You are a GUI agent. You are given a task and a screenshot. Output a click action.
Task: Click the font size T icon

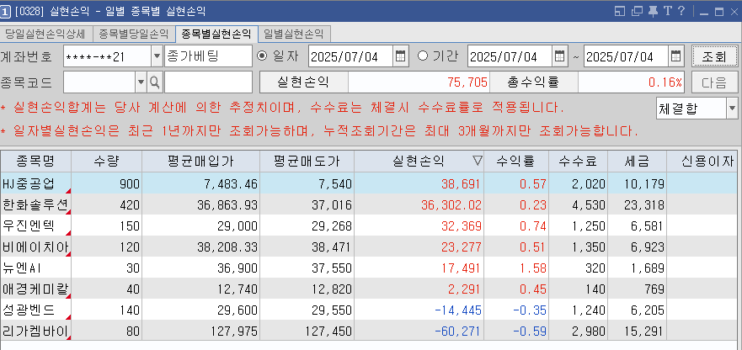667,11
